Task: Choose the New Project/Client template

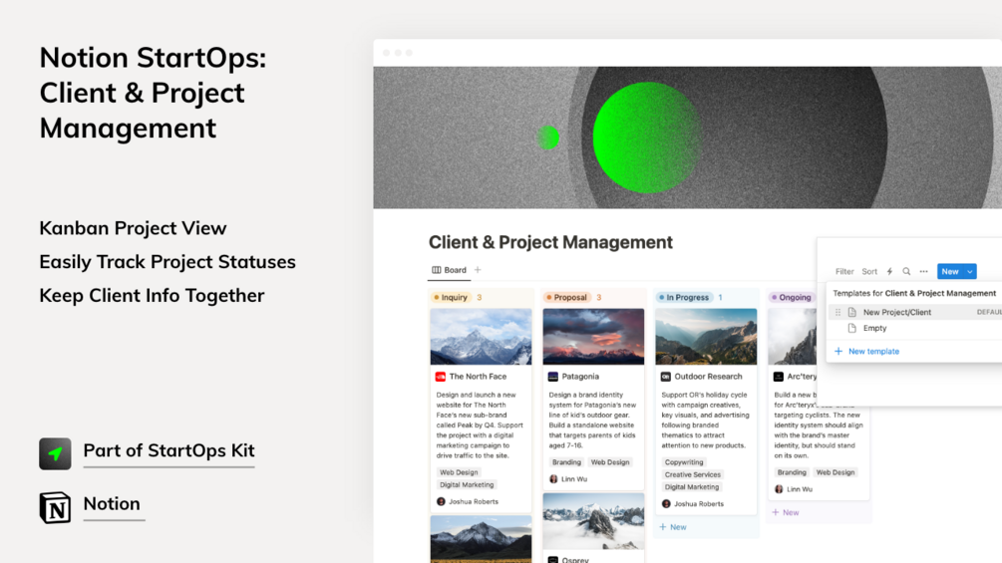Action: tap(896, 312)
